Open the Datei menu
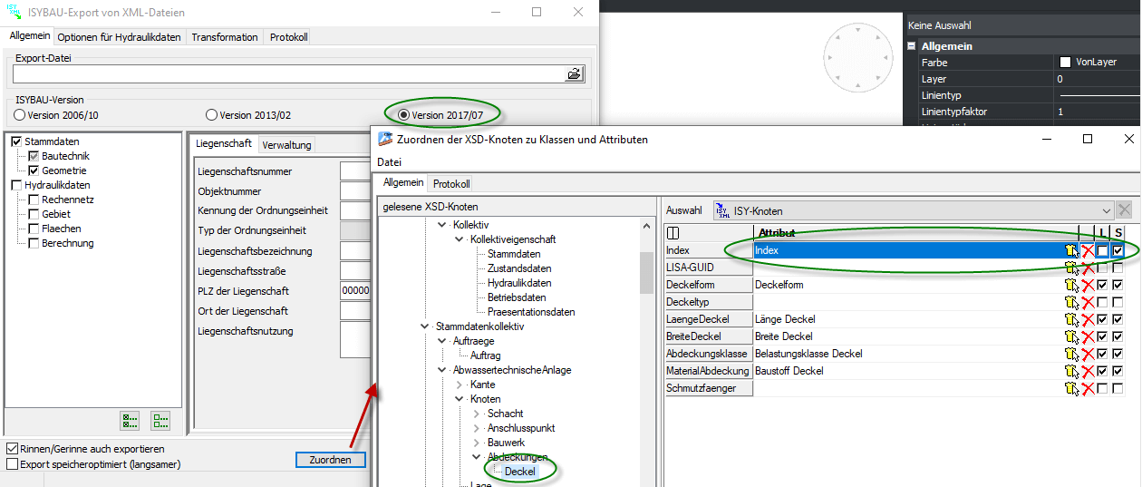This screenshot has width=1142, height=487. coord(390,162)
